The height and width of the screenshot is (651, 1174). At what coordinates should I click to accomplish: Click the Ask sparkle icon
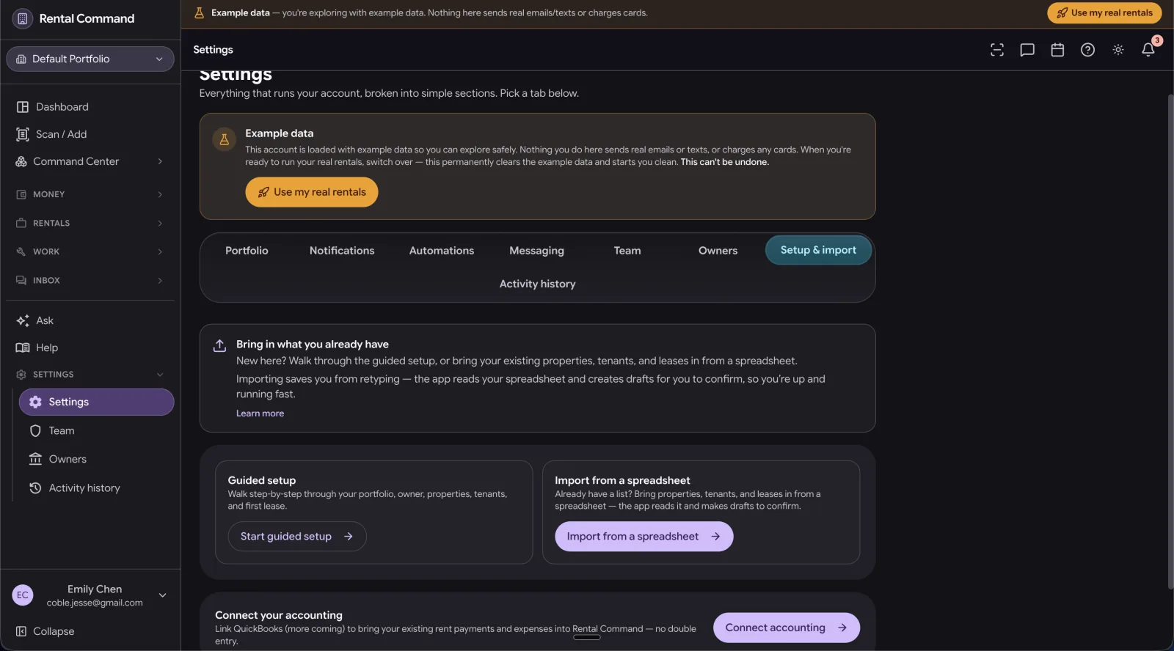23,320
